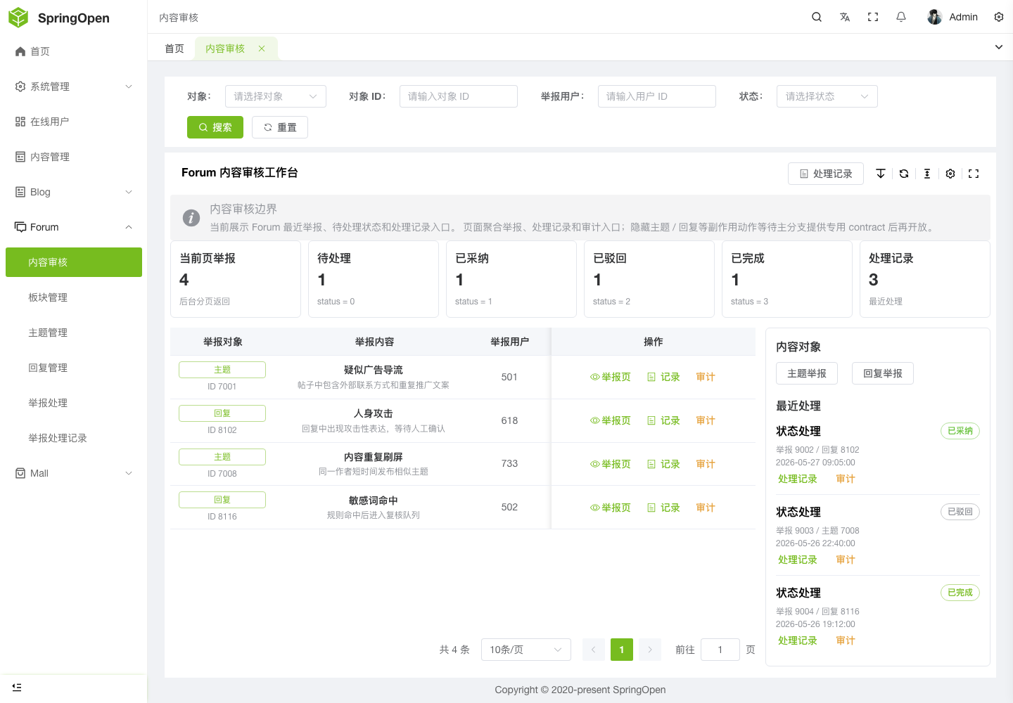Open 举报页 for the ID 8102 row
The height and width of the screenshot is (703, 1013).
tap(611, 420)
